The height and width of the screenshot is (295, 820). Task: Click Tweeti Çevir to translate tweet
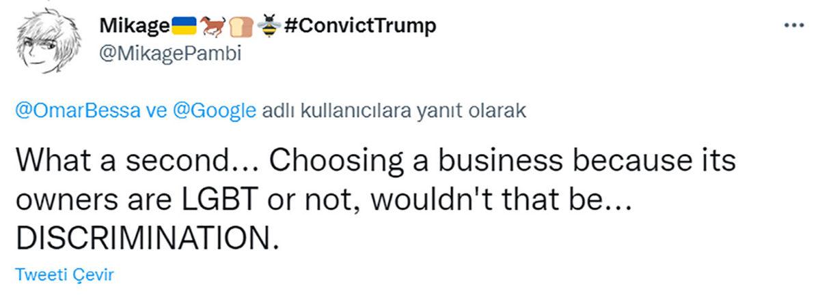64,275
